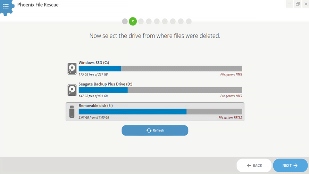The image size is (309, 174).
Task: Go to the first wizard step dot
Action: pyautogui.click(x=125, y=22)
